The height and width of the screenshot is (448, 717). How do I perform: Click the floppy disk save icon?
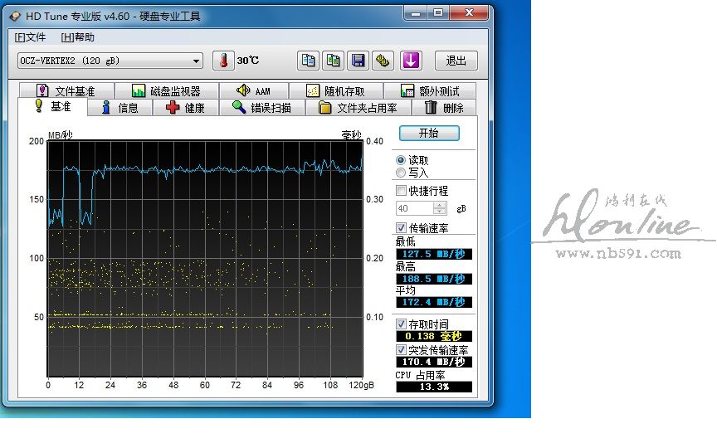click(x=358, y=61)
